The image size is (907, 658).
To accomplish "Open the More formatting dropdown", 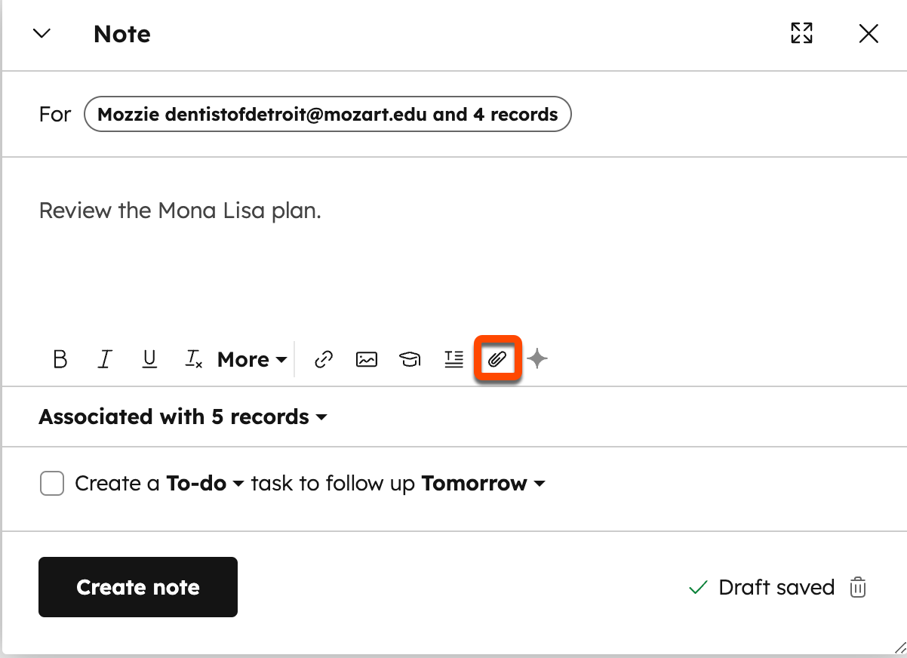I will (x=251, y=359).
